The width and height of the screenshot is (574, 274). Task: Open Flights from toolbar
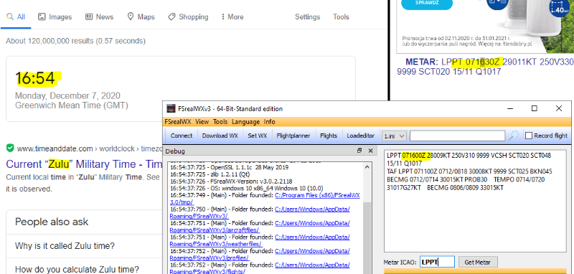pyautogui.click(x=329, y=136)
